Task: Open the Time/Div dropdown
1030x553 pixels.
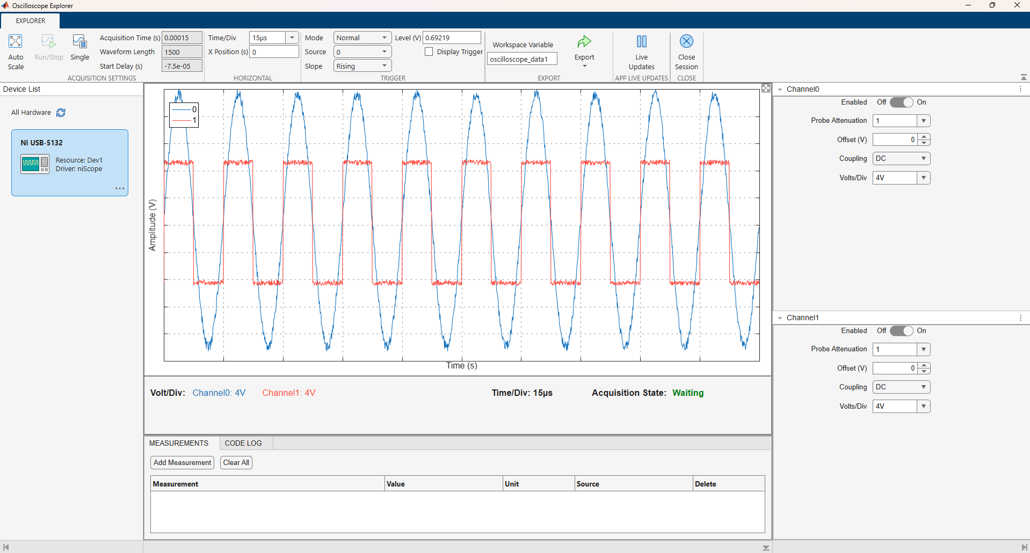Action: 292,38
